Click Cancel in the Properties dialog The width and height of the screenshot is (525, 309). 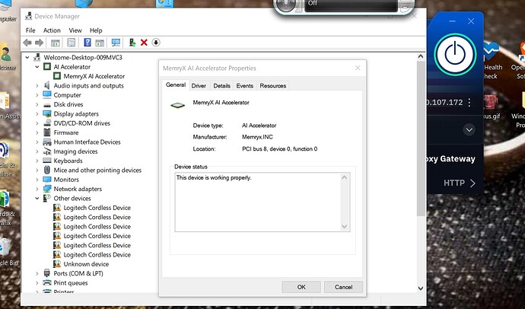point(343,287)
